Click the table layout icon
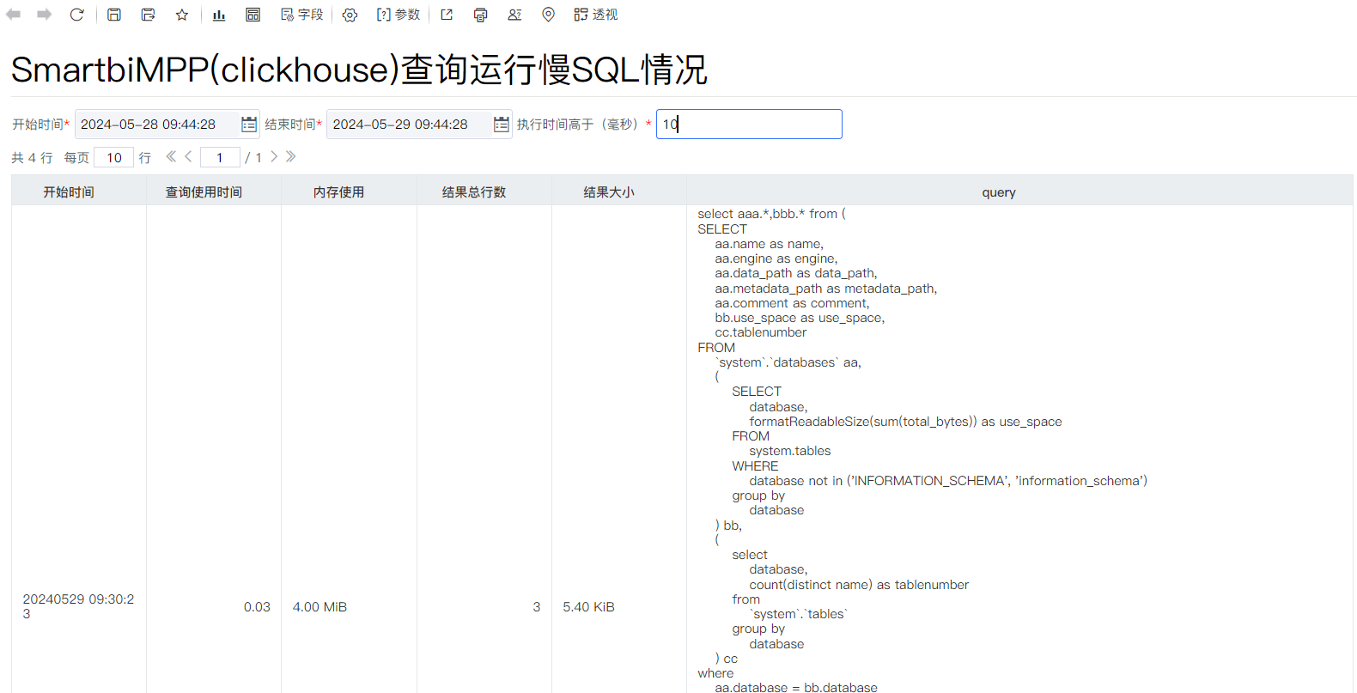This screenshot has width=1357, height=693. coord(253,15)
